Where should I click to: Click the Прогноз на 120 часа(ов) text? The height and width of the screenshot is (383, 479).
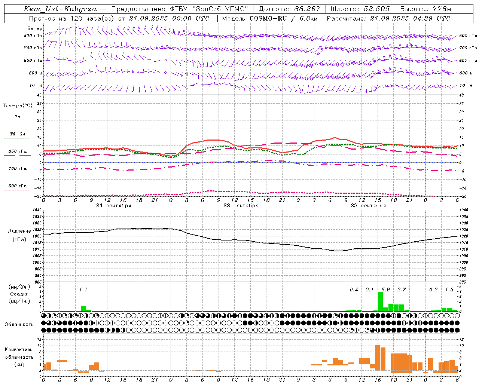[x=72, y=18]
